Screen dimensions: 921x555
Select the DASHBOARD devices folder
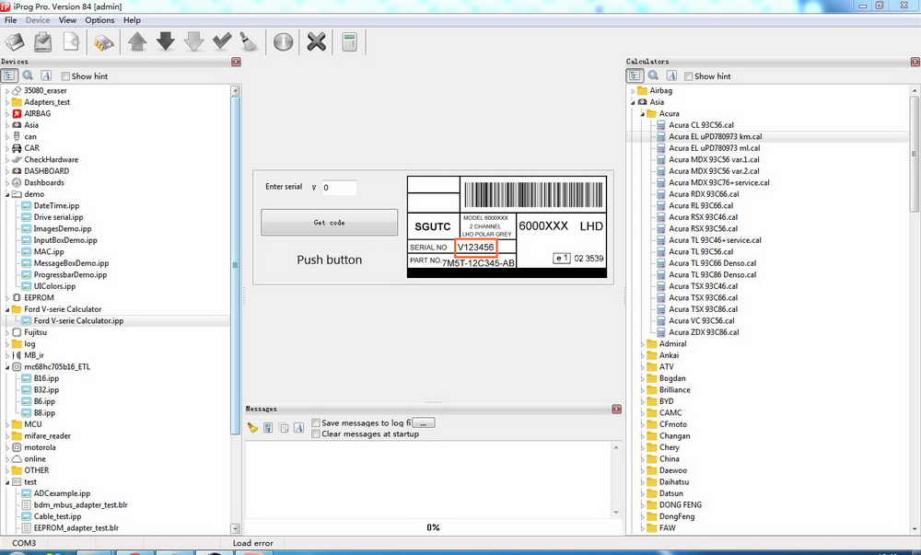46,171
